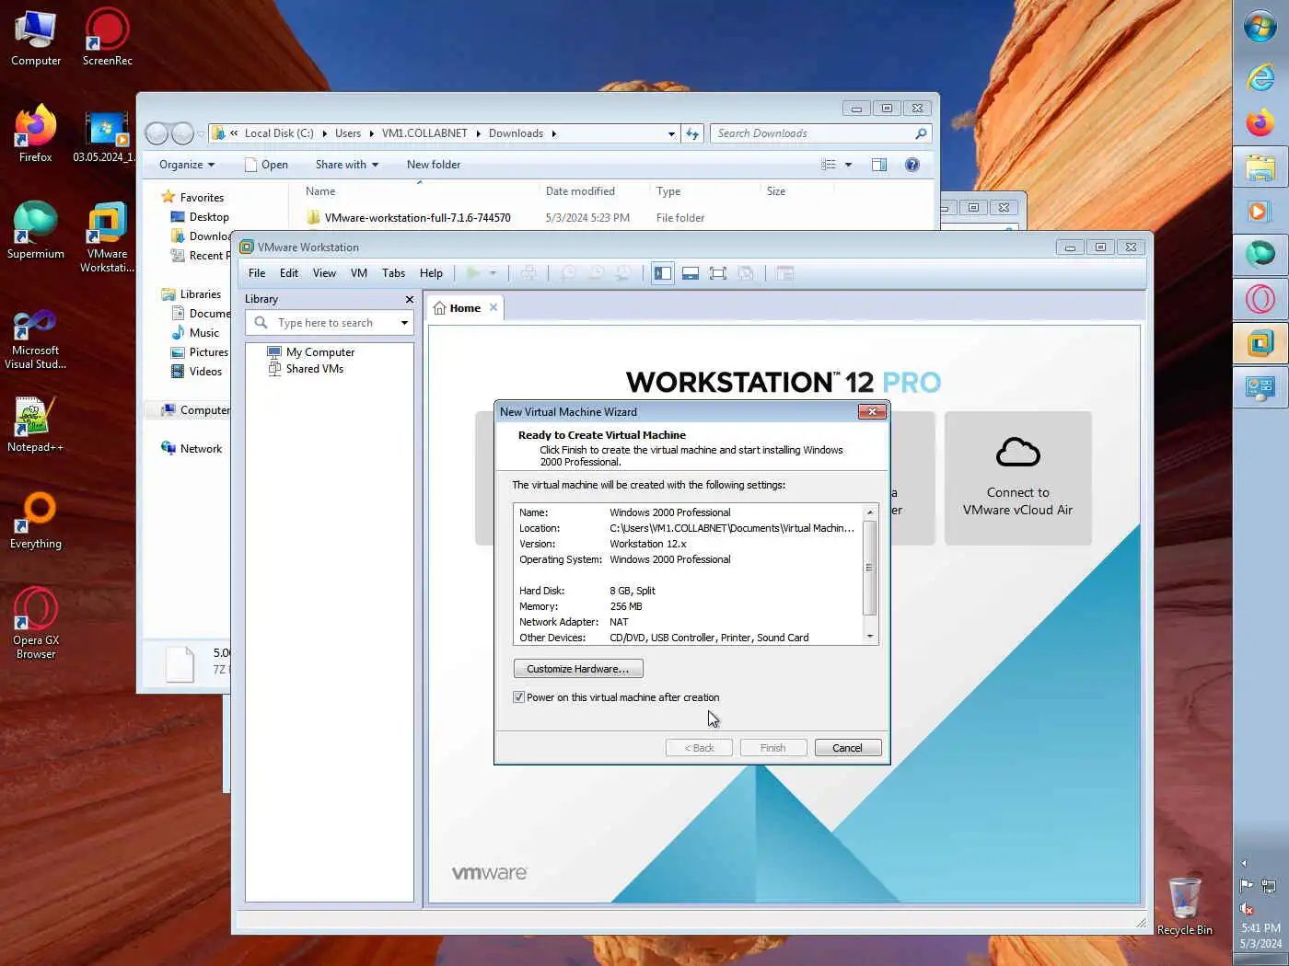Open the File menu in VMware Workstation

click(257, 273)
